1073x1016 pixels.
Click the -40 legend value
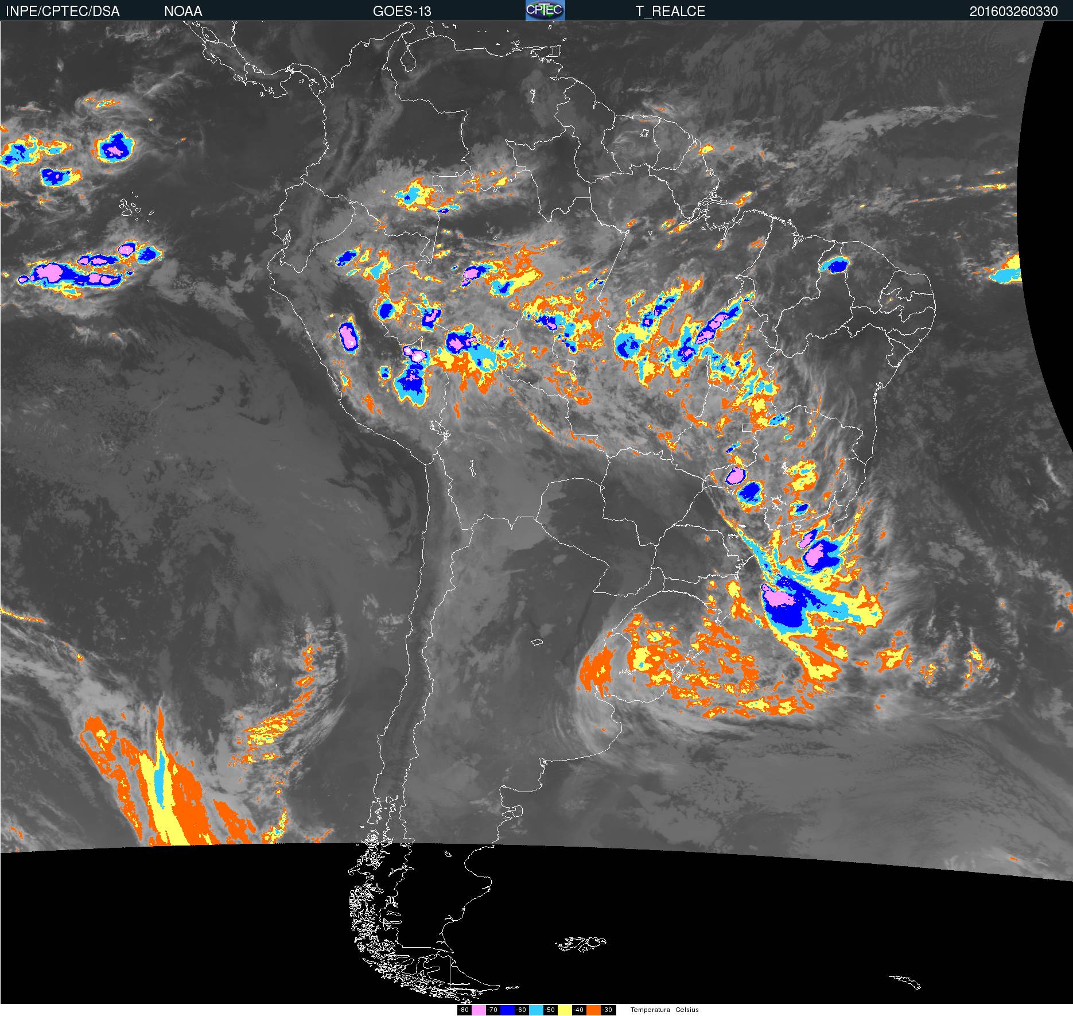[x=578, y=1010]
